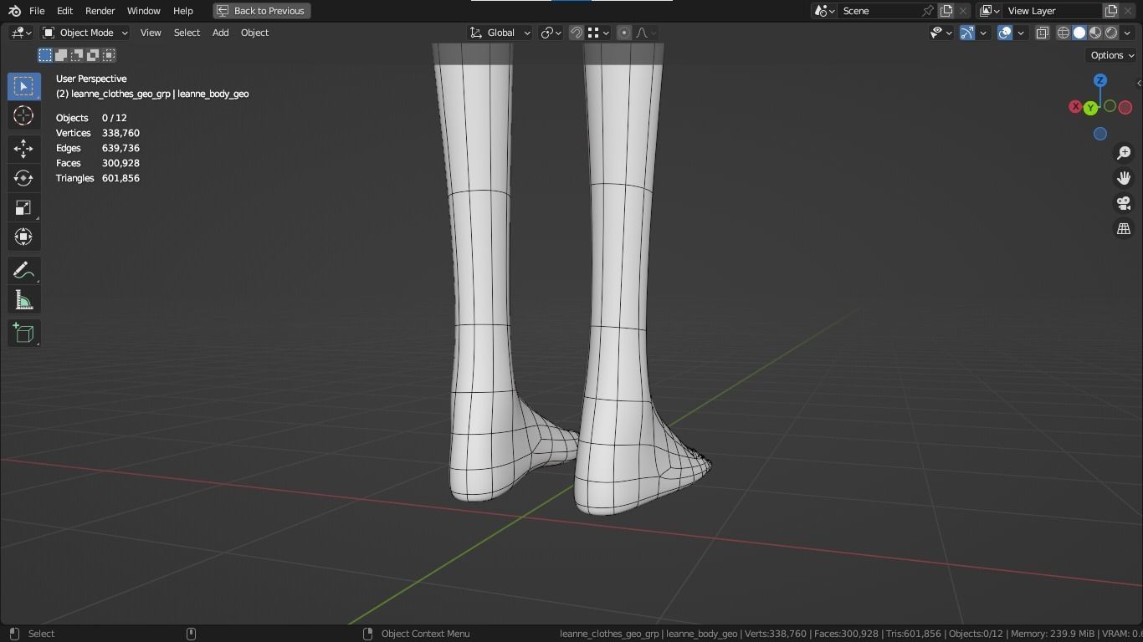Activate the Measure tool

(x=23, y=300)
